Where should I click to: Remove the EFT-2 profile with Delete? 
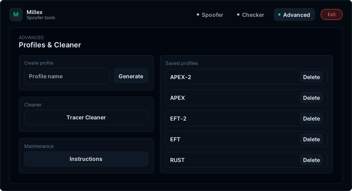click(x=311, y=119)
